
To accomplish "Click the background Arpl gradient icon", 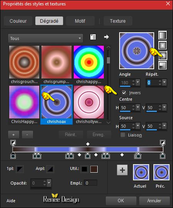I will click(x=50, y=169).
